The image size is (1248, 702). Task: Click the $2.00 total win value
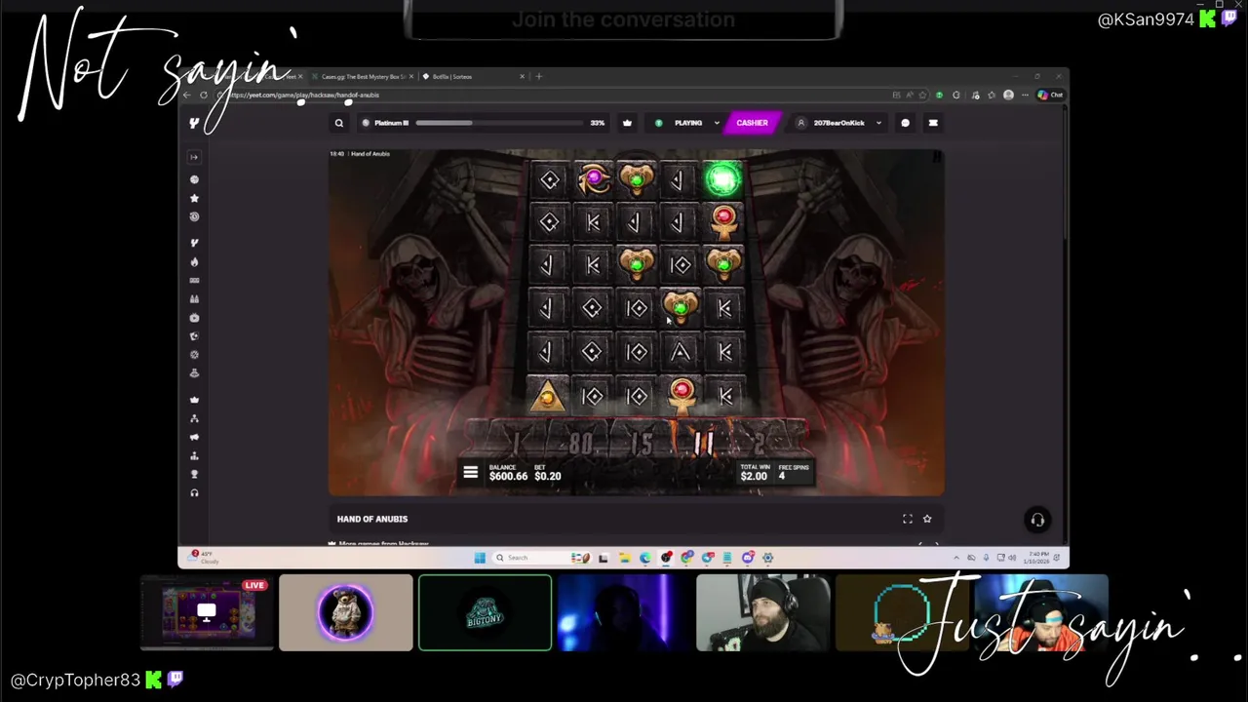coord(754,476)
